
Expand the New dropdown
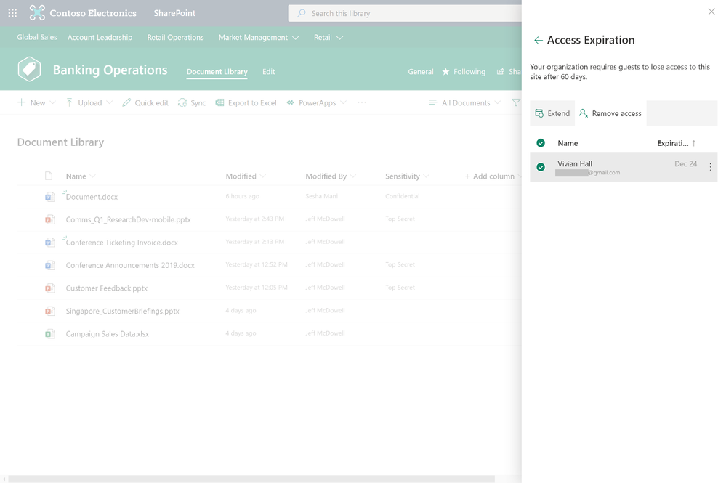[52, 102]
